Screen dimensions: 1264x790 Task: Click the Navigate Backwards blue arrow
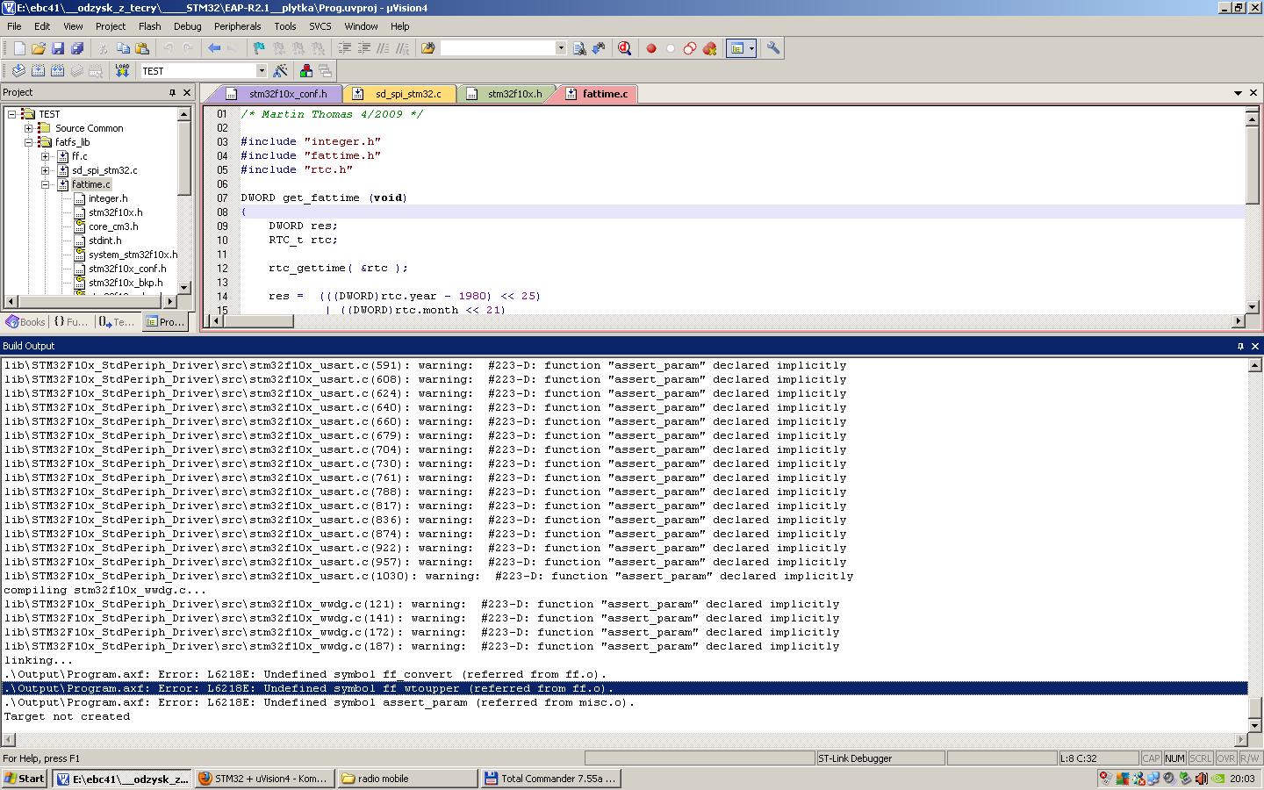[214, 48]
